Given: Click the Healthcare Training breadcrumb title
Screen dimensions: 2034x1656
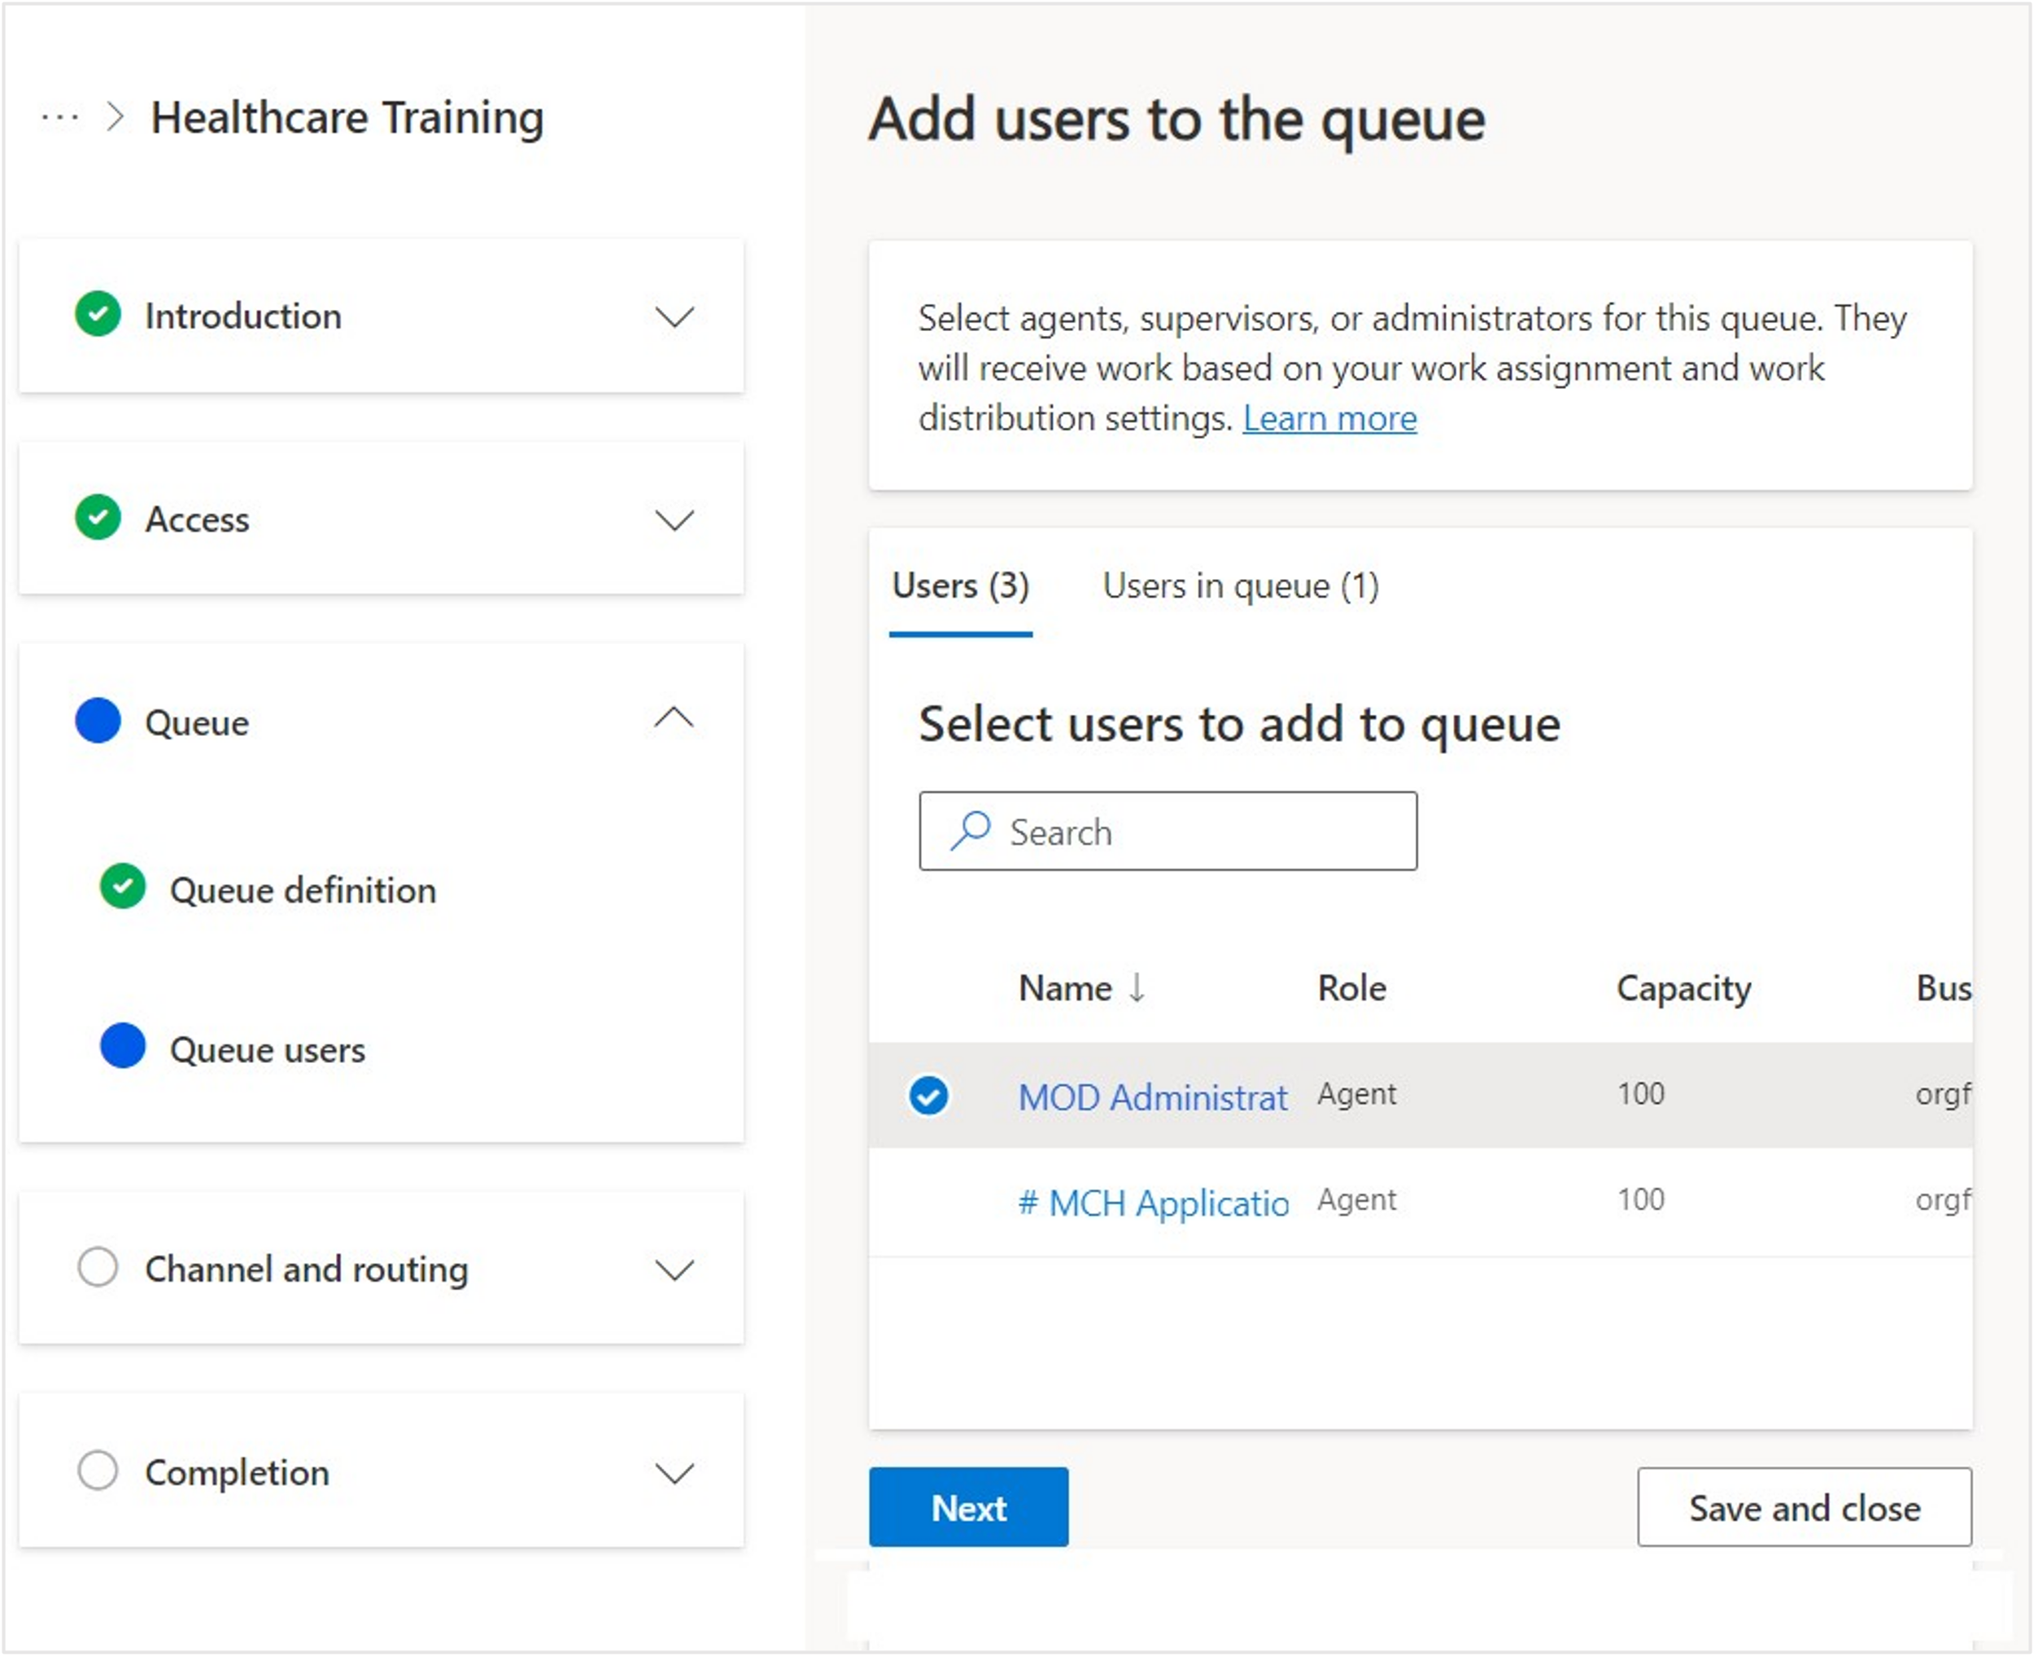Looking at the screenshot, I should (x=347, y=118).
